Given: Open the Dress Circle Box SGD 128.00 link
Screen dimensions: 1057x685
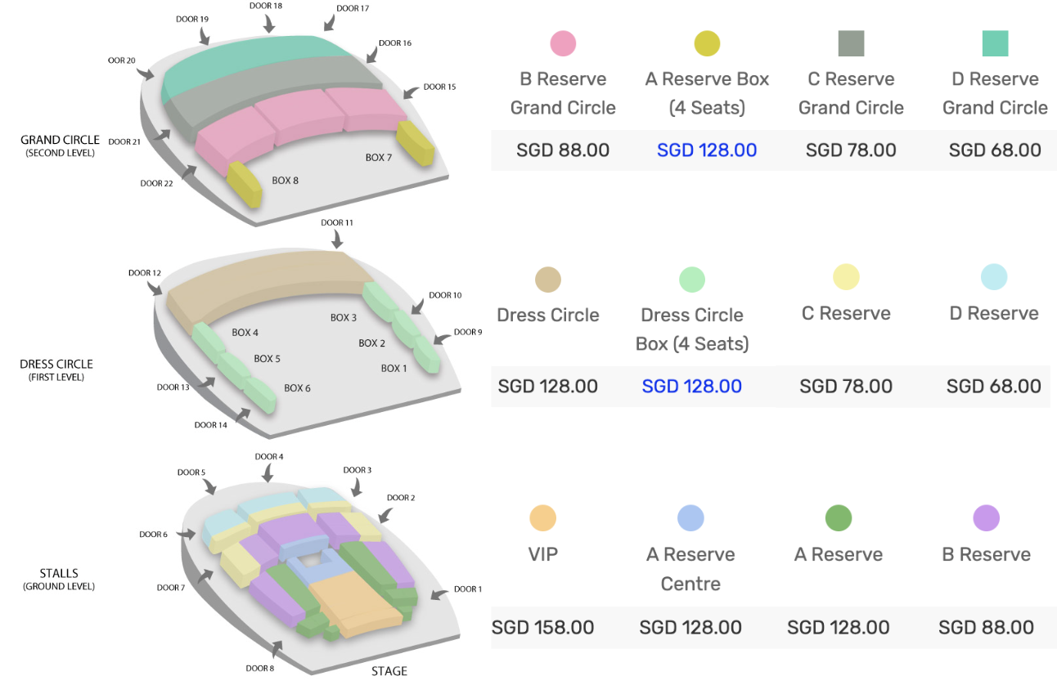Looking at the screenshot, I should coord(691,386).
